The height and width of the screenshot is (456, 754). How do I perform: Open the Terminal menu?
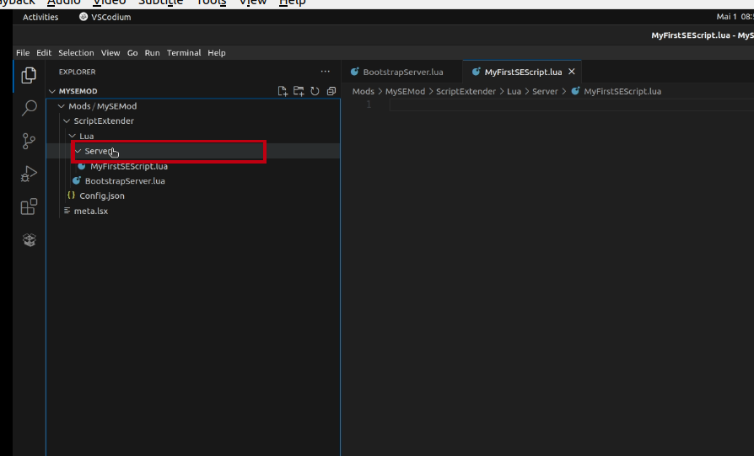[183, 53]
